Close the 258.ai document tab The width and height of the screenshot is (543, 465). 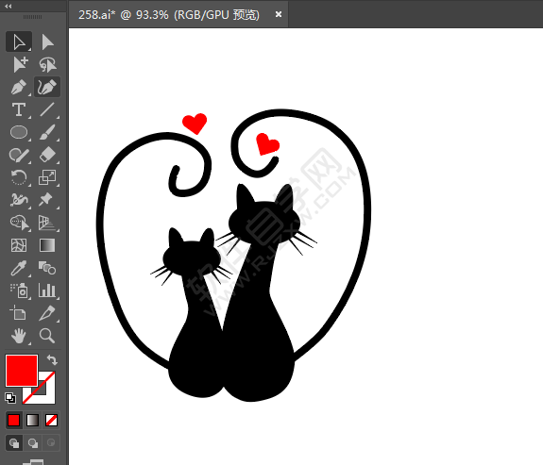click(x=278, y=14)
